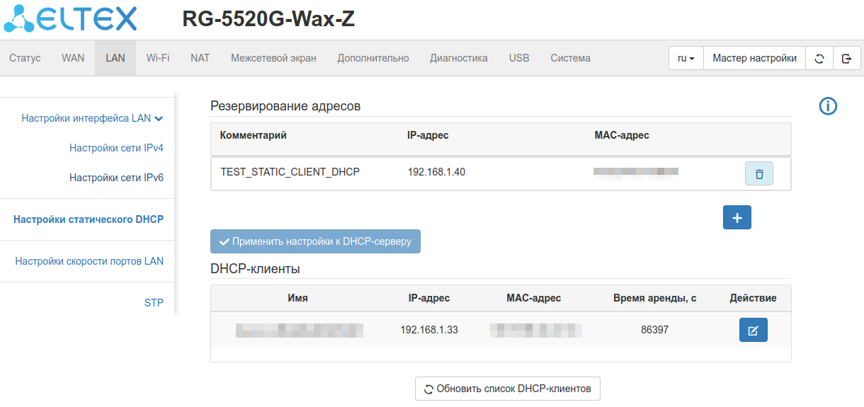The image size is (864, 407).
Task: Open the Система menu tab
Action: (x=570, y=58)
